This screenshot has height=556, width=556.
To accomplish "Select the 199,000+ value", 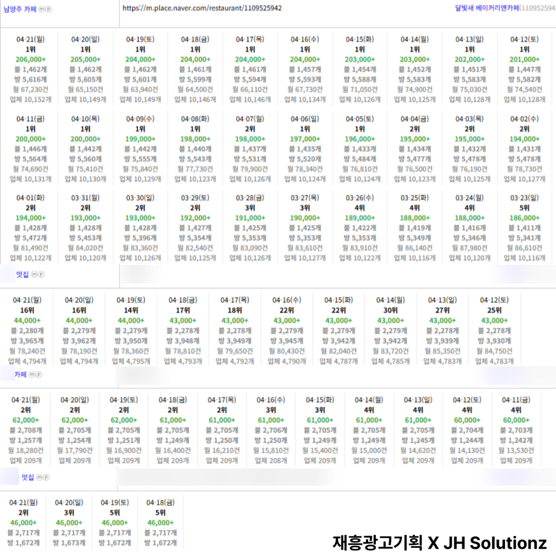I will pos(141,139).
